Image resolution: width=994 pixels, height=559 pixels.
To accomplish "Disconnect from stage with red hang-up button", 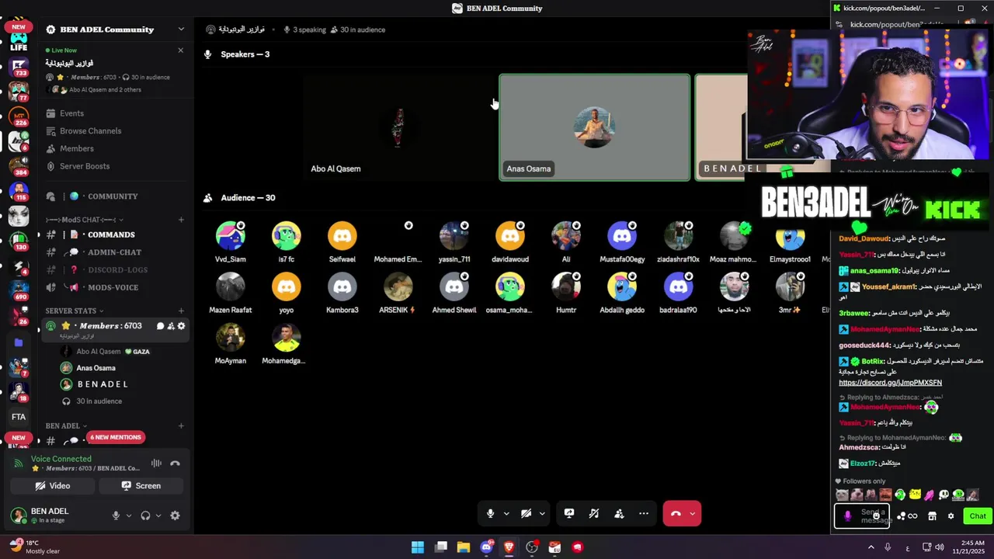I will click(675, 513).
